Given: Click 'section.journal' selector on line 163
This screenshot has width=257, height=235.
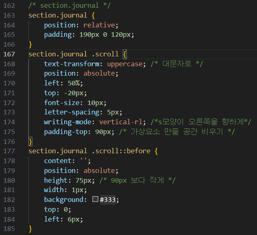Looking at the screenshot, I should (x=58, y=16).
